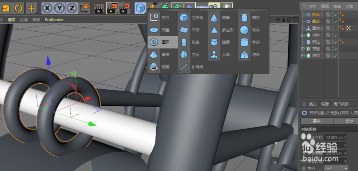358x171 pixels.
Task: Click 圆环半径 value stepper arrows
Action: 345,137
